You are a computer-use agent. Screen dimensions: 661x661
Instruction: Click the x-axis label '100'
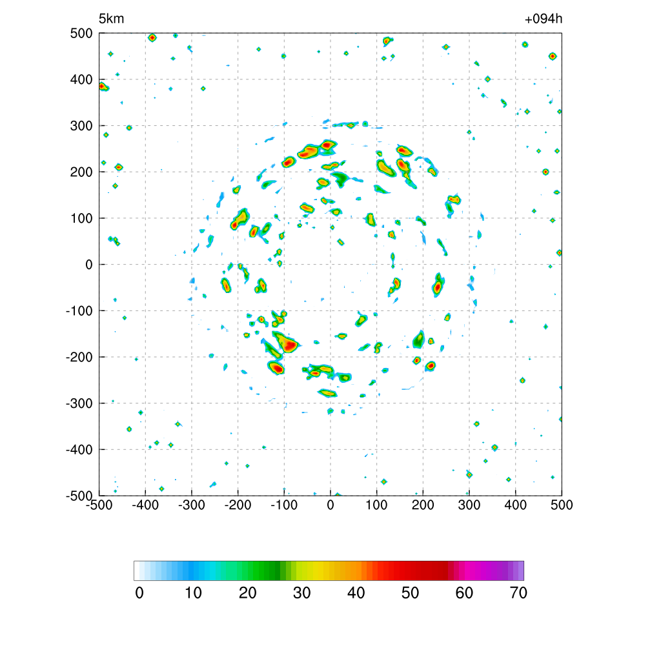[x=376, y=505]
